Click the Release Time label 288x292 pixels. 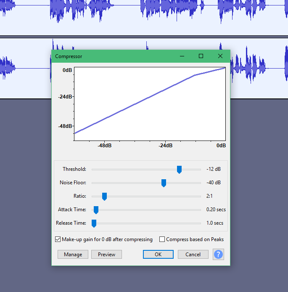coord(71,223)
